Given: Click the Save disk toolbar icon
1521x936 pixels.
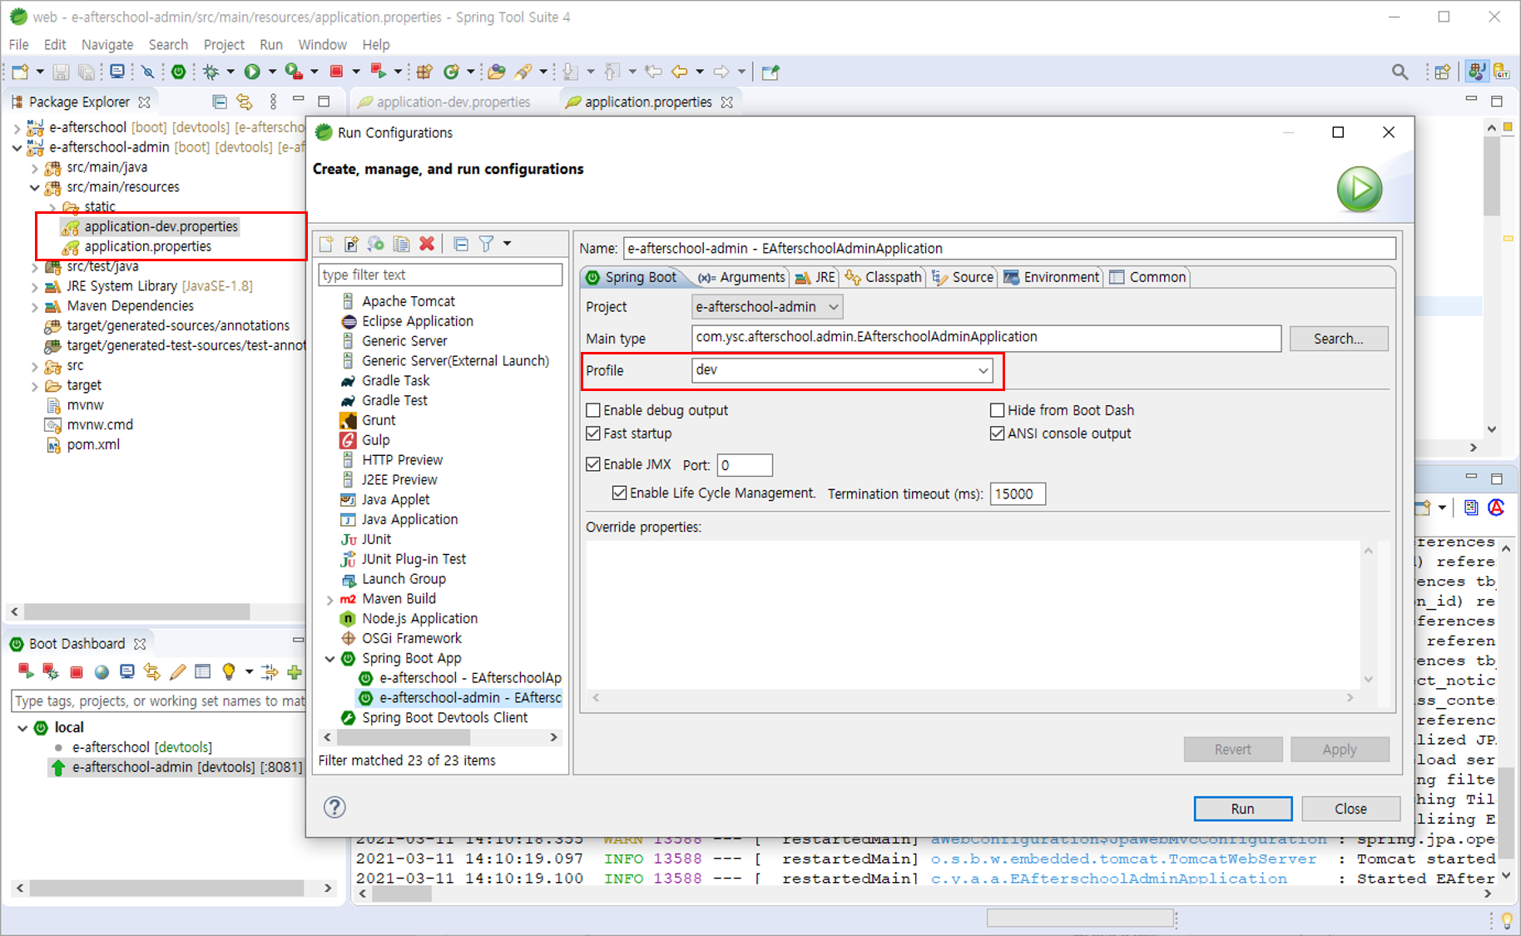Looking at the screenshot, I should pyautogui.click(x=61, y=72).
